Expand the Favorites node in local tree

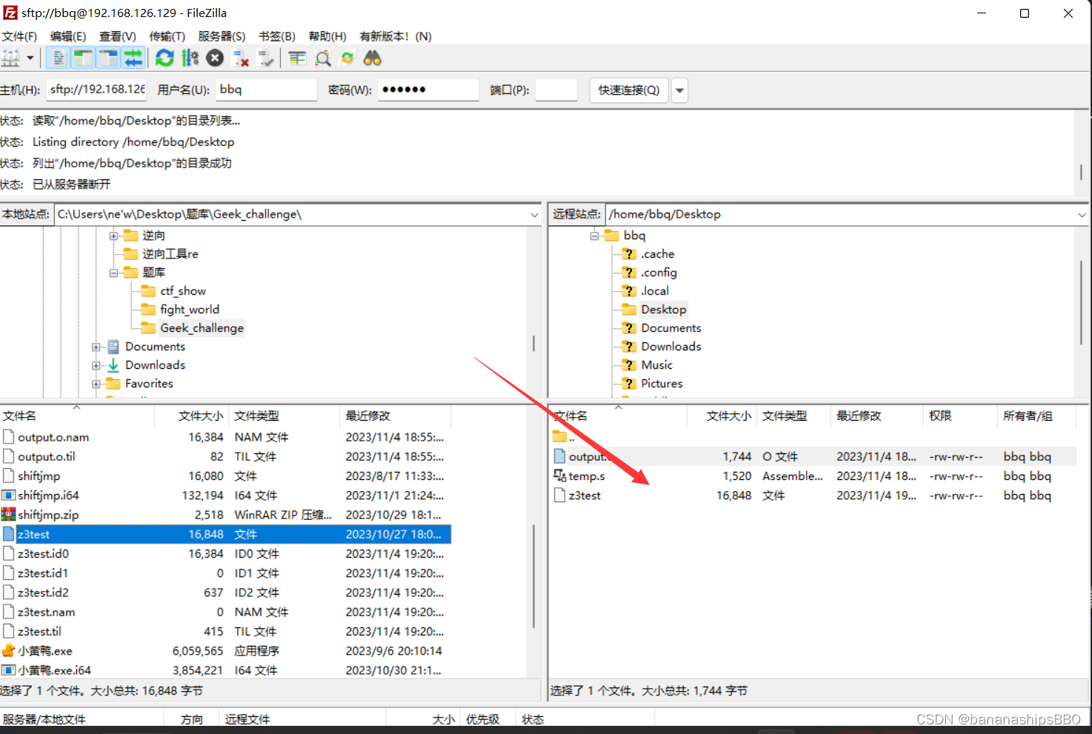click(96, 384)
